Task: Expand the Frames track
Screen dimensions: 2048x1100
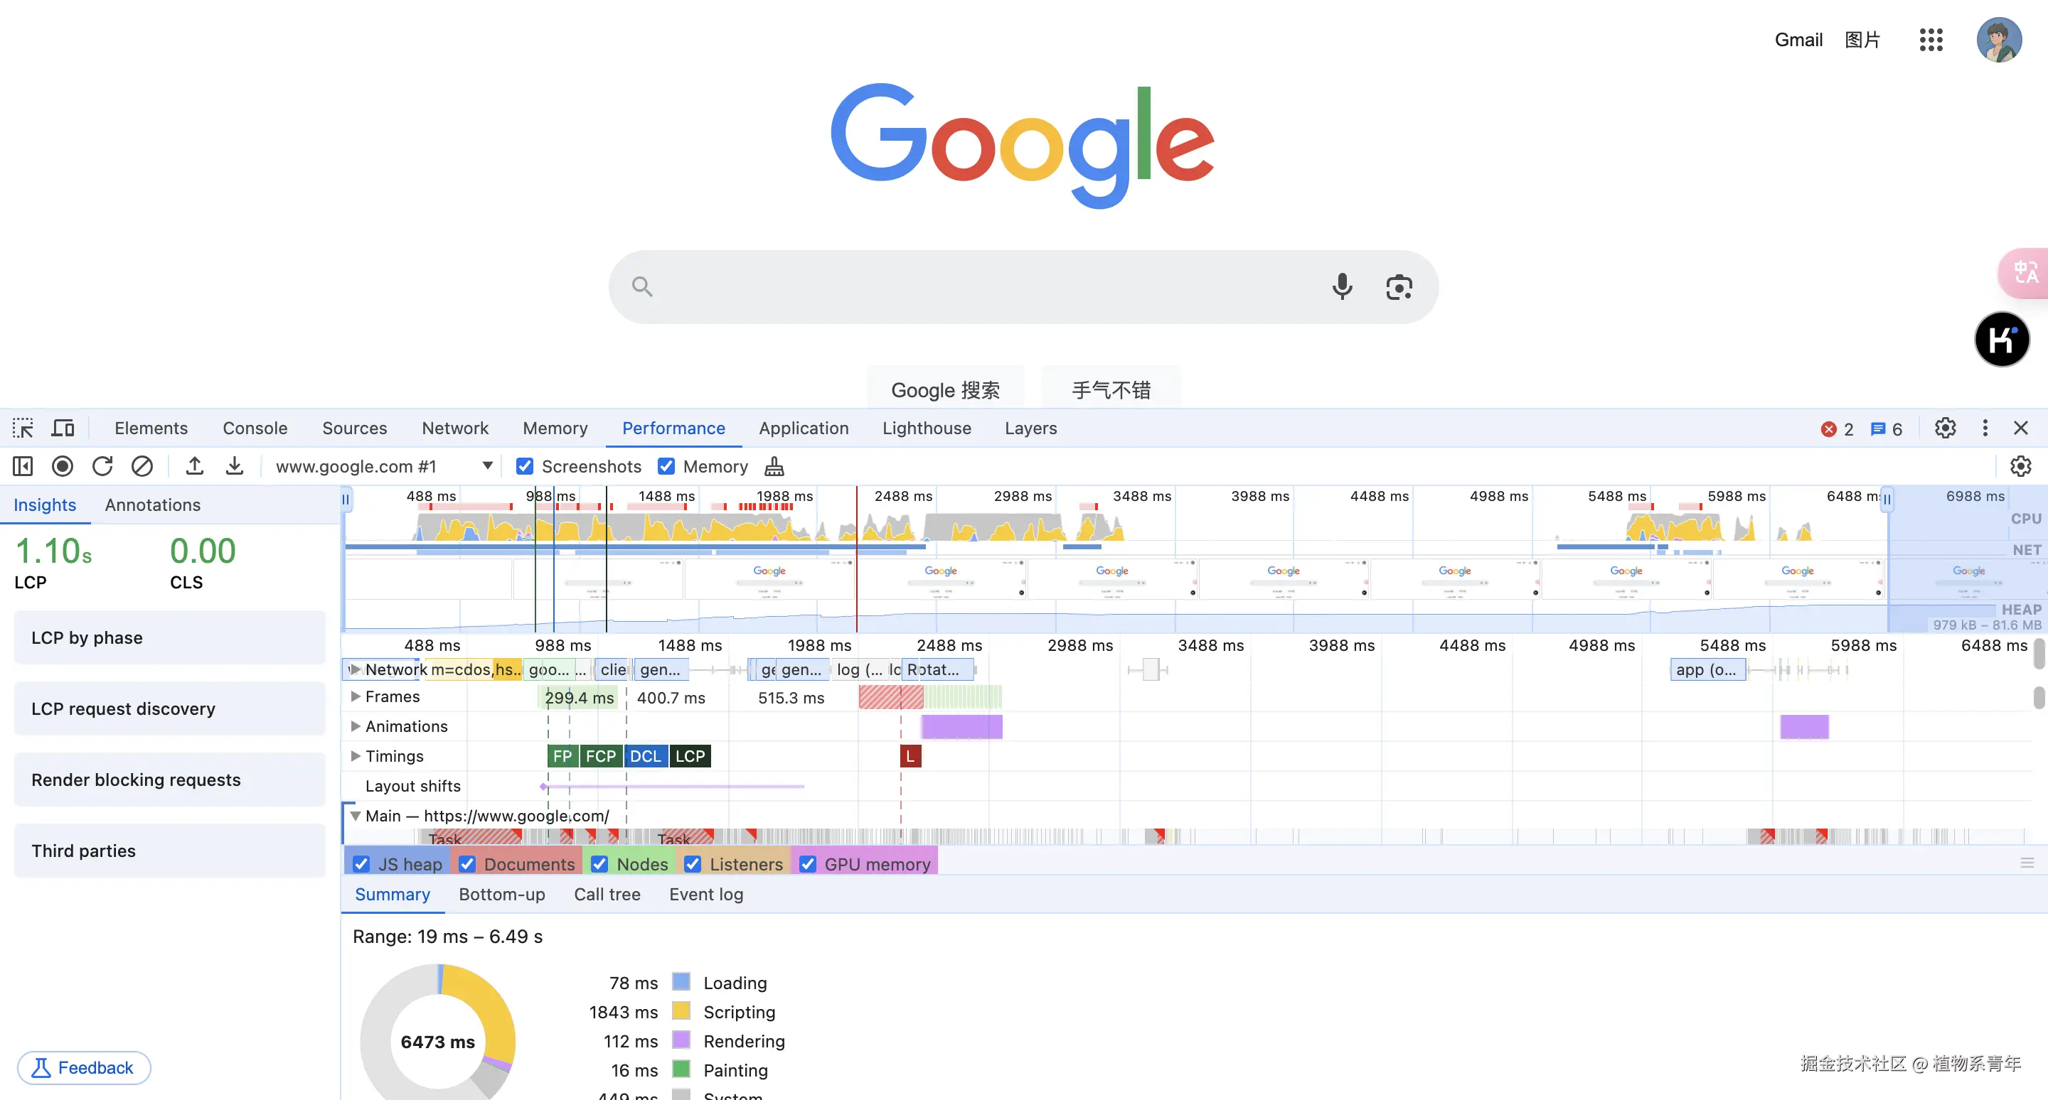Action: click(x=356, y=696)
